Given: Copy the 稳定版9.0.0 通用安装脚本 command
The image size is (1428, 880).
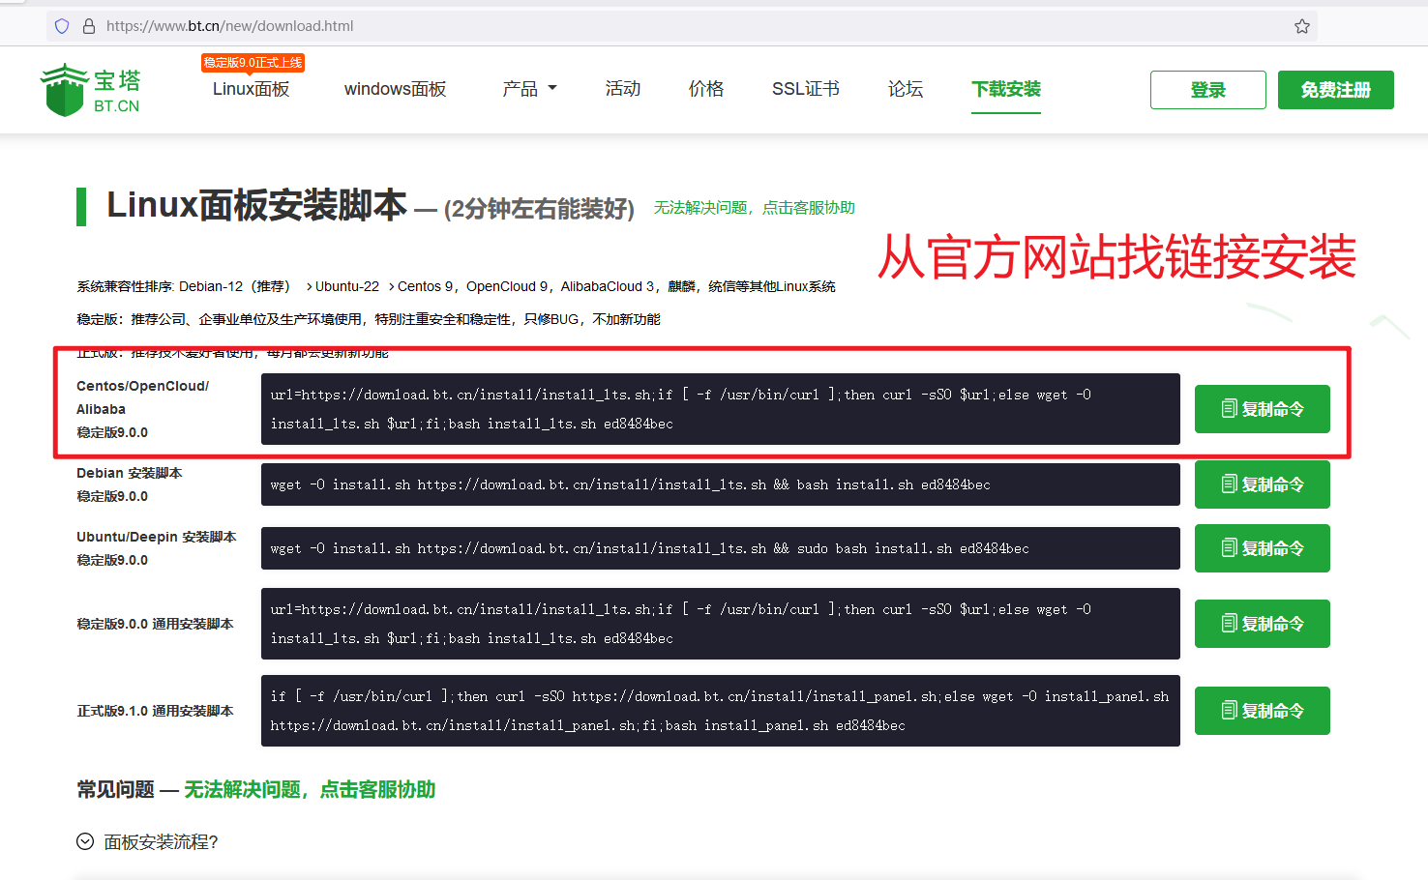Looking at the screenshot, I should click(1263, 624).
